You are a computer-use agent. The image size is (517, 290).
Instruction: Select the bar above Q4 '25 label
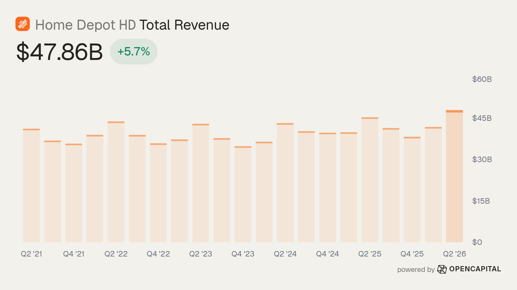(412, 189)
